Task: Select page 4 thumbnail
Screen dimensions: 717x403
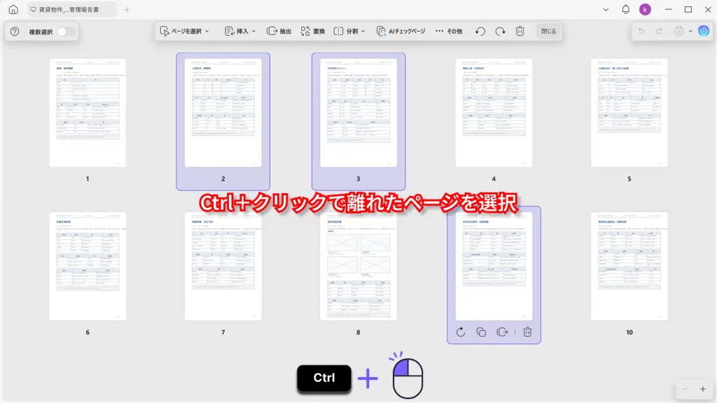Action: coord(494,113)
